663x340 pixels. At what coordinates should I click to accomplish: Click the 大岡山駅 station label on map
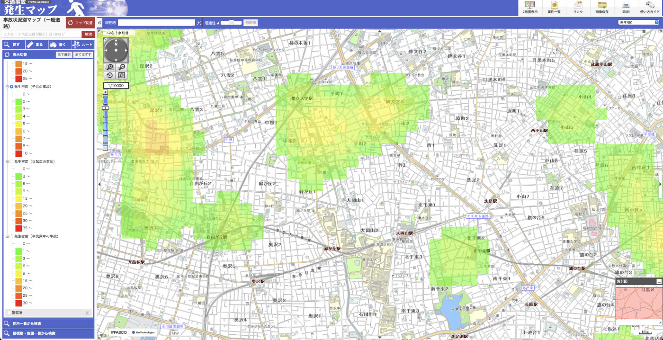pyautogui.click(x=405, y=233)
